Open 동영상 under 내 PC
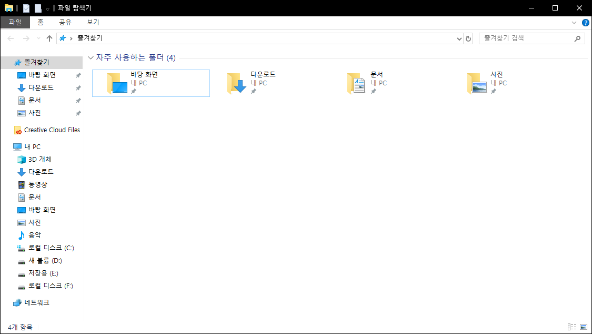 (x=38, y=184)
